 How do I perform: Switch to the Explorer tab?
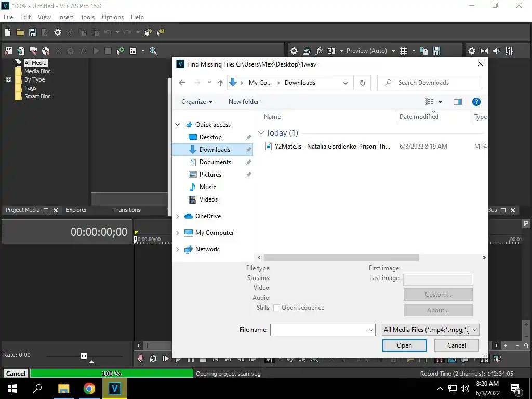(x=76, y=210)
